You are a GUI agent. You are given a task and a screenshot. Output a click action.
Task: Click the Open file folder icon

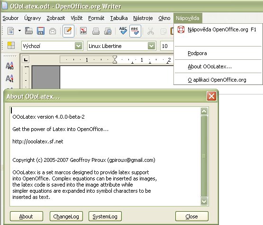[x=29, y=31]
